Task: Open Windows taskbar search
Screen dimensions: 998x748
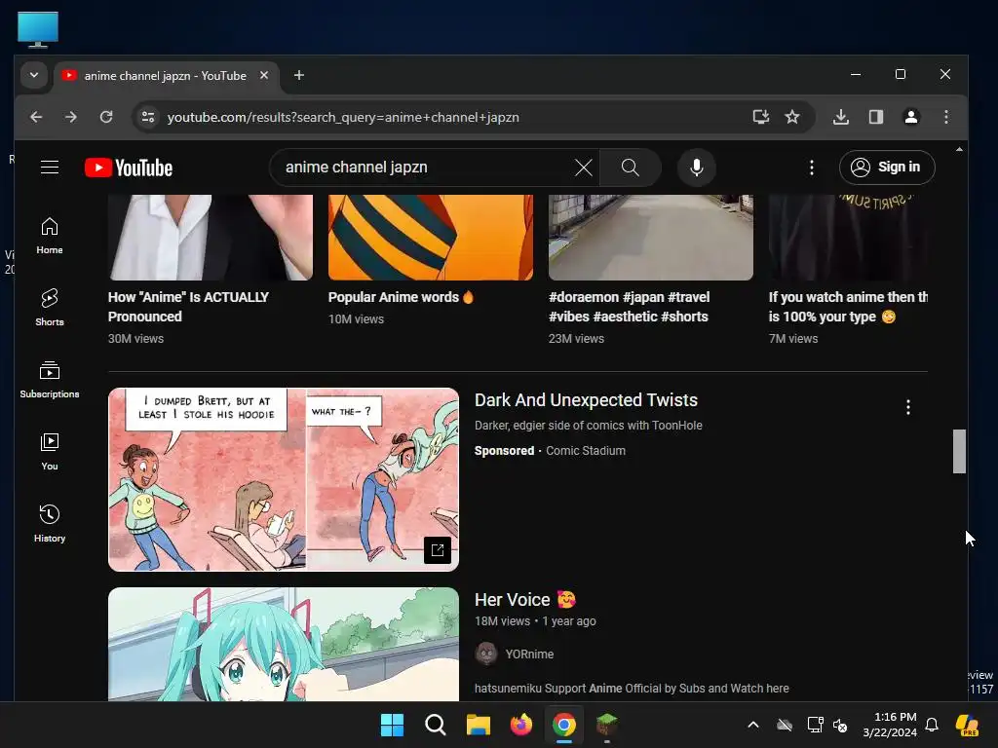Action: pyautogui.click(x=436, y=725)
